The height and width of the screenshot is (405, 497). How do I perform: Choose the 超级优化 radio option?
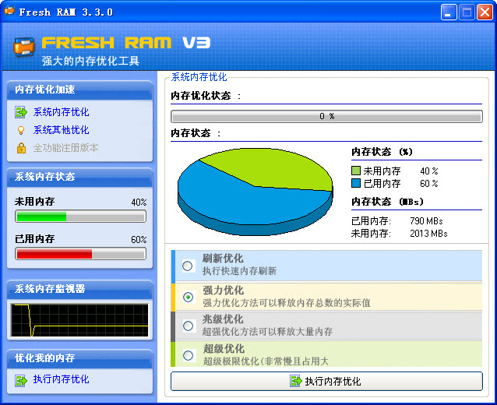pos(188,356)
